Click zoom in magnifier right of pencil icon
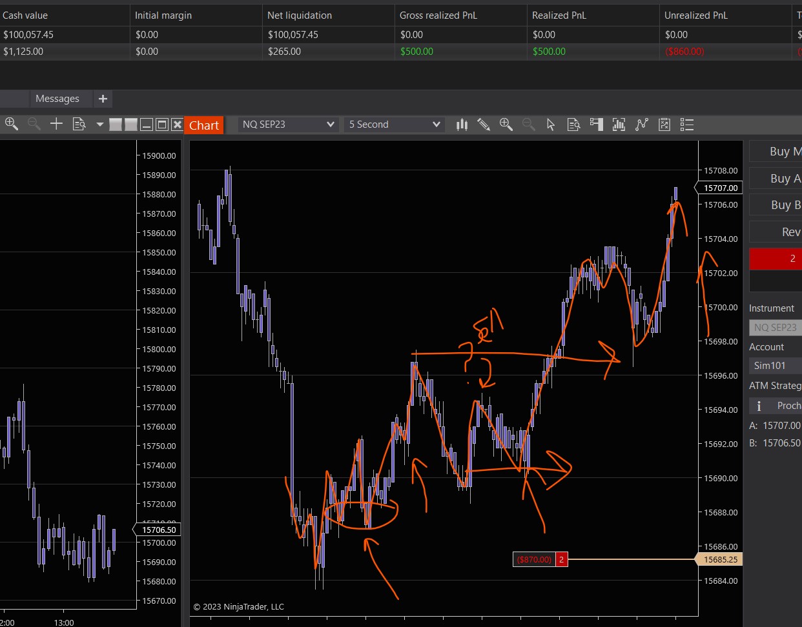 click(x=506, y=124)
